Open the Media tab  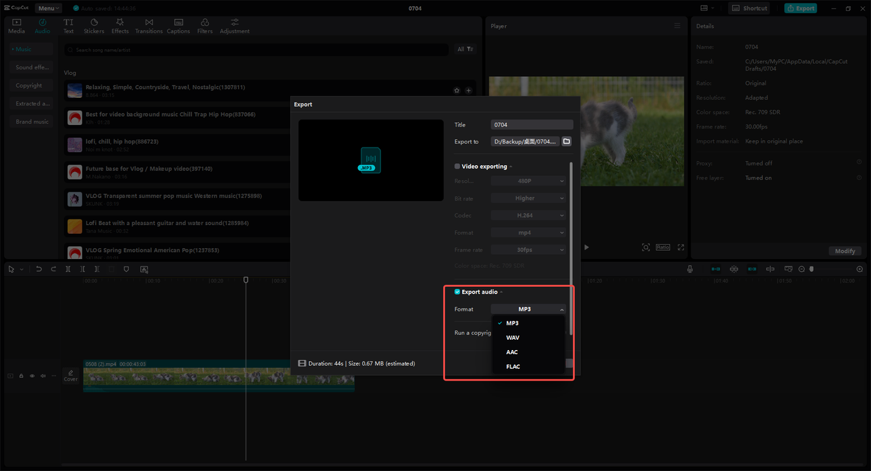click(16, 26)
